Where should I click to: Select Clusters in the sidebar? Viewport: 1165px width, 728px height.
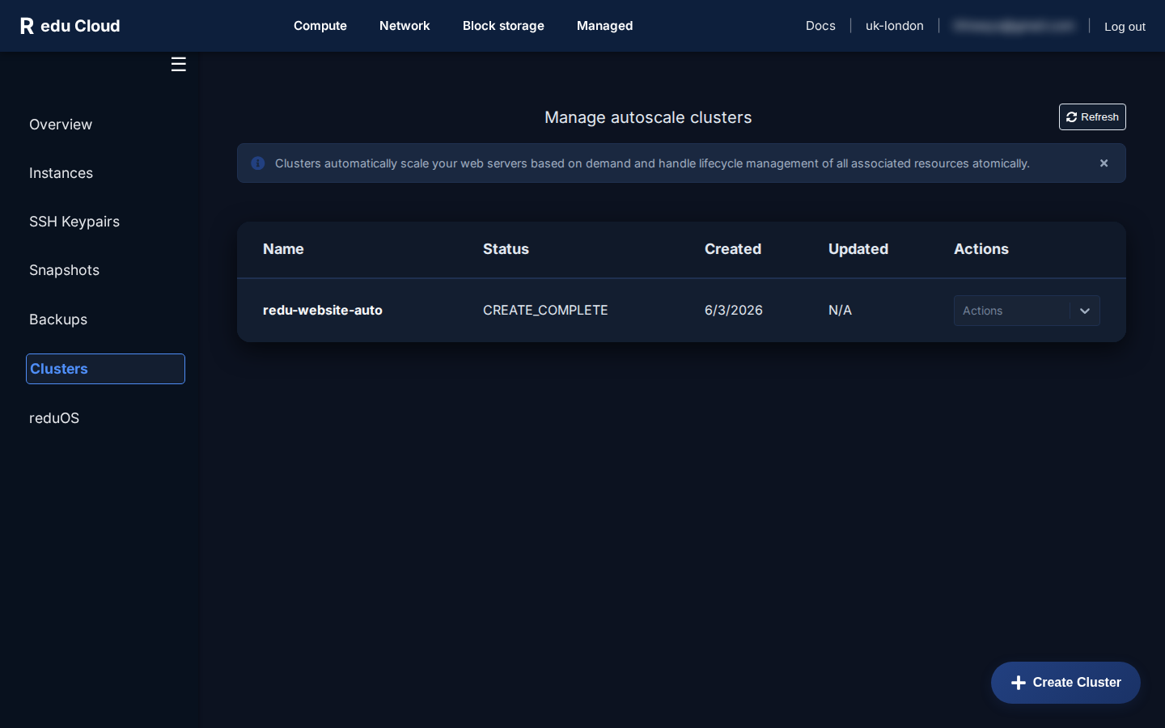(105, 369)
